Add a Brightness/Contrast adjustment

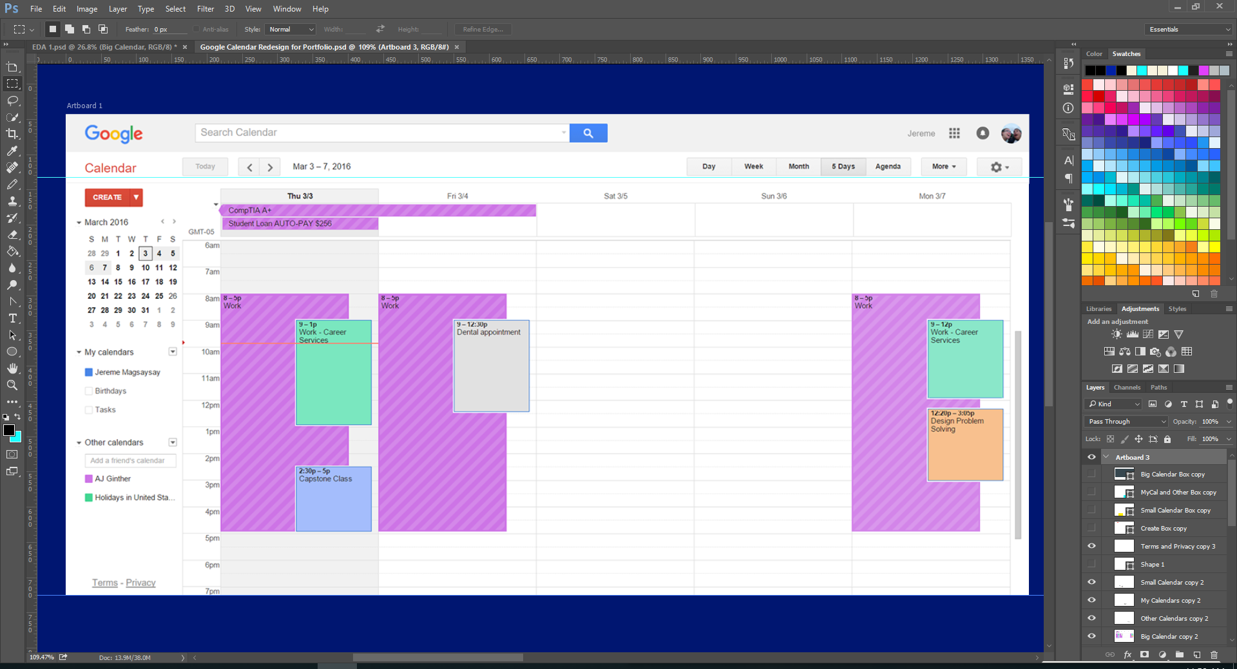click(1117, 334)
